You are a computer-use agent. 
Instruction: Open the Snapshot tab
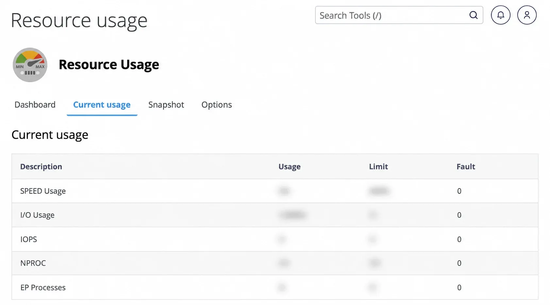166,105
